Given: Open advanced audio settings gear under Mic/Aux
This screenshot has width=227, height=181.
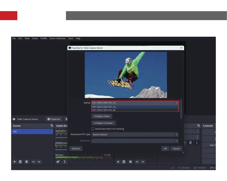Looking at the screenshot, I should [x=58, y=162].
